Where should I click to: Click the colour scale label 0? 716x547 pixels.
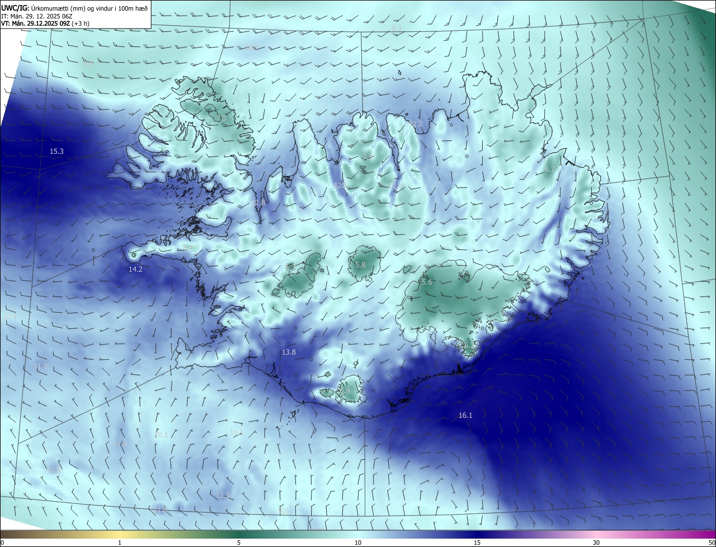2,543
